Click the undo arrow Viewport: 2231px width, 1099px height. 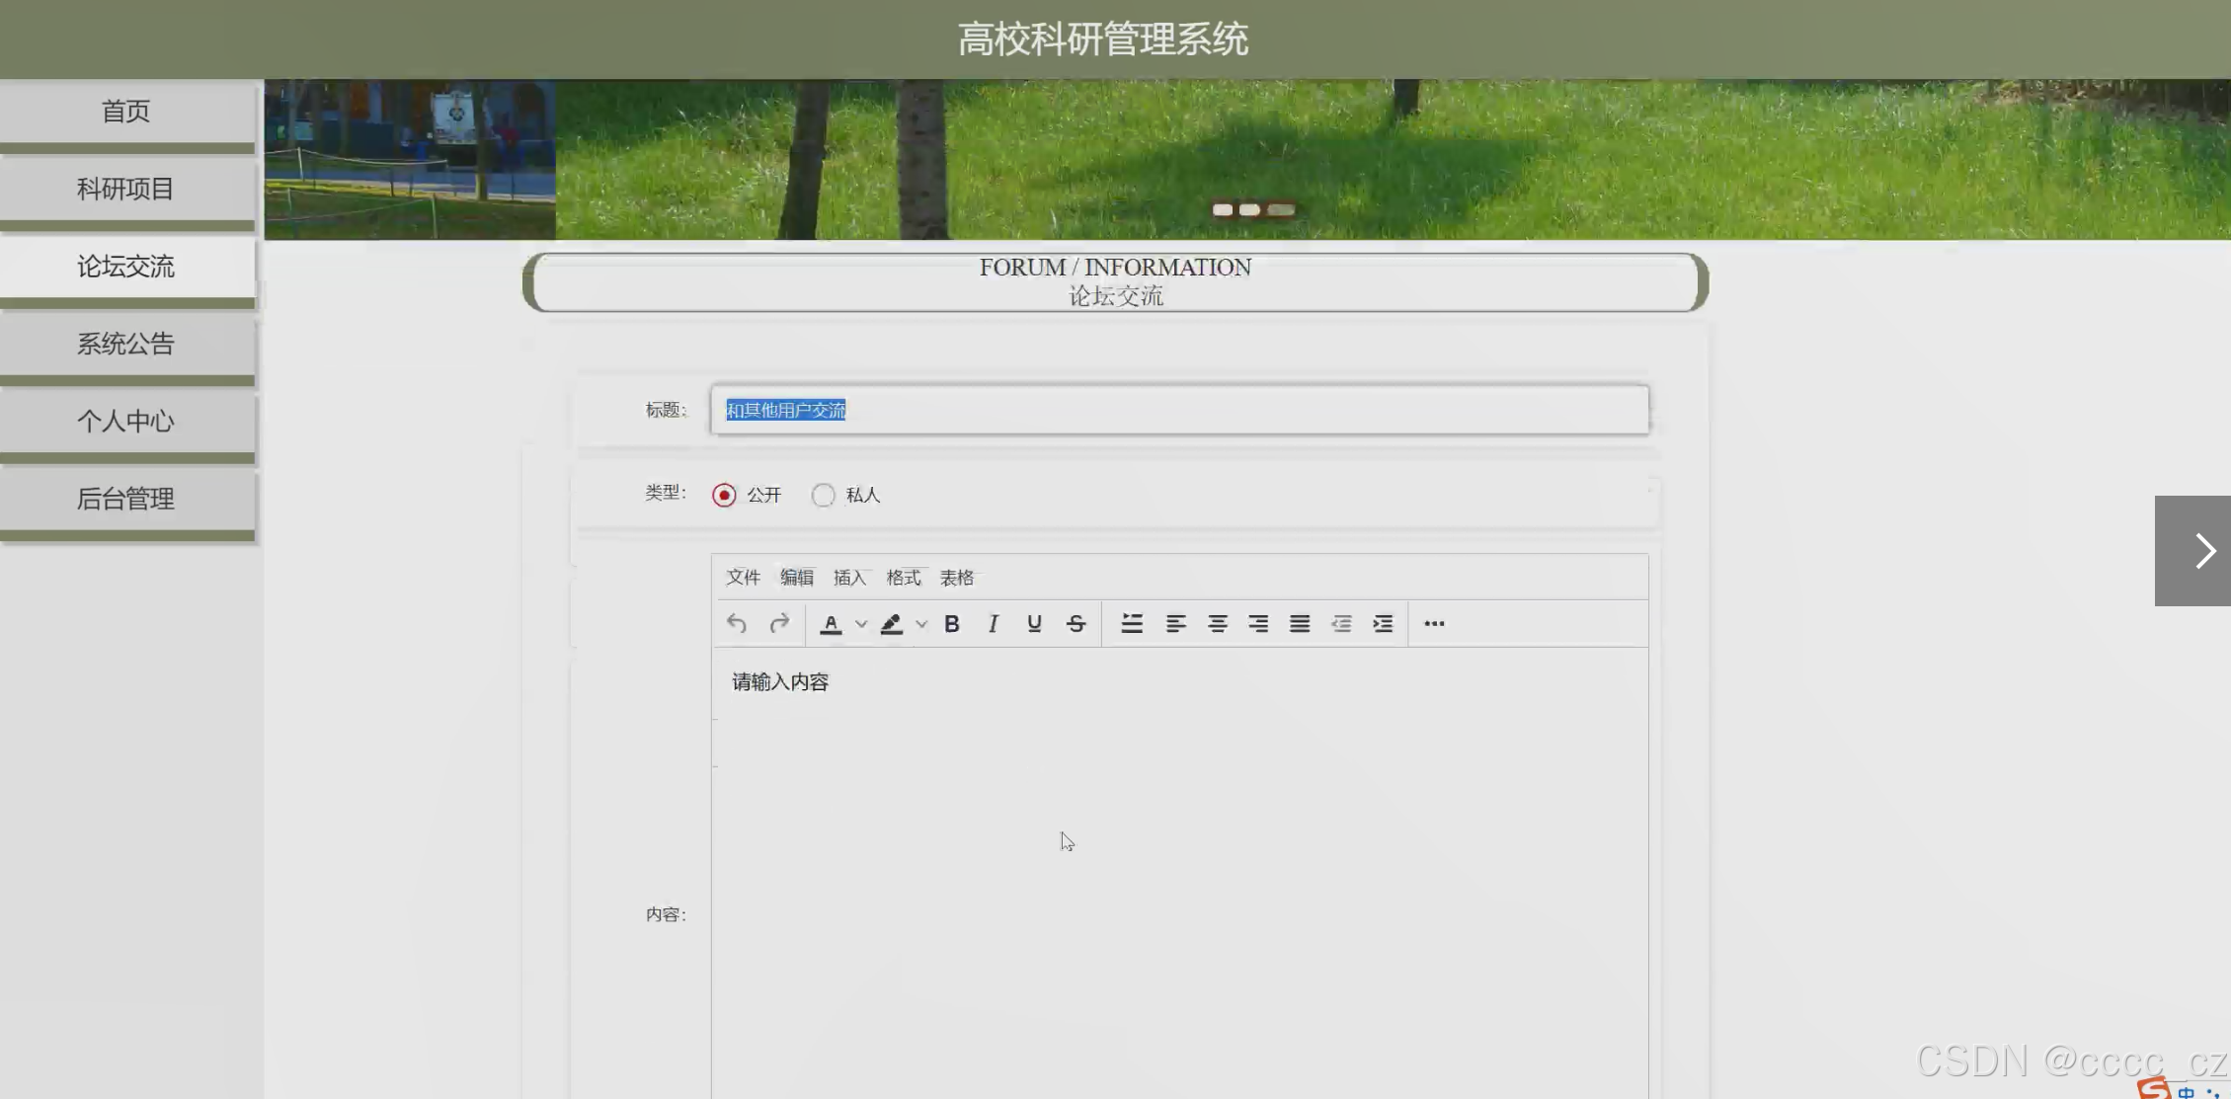point(737,623)
